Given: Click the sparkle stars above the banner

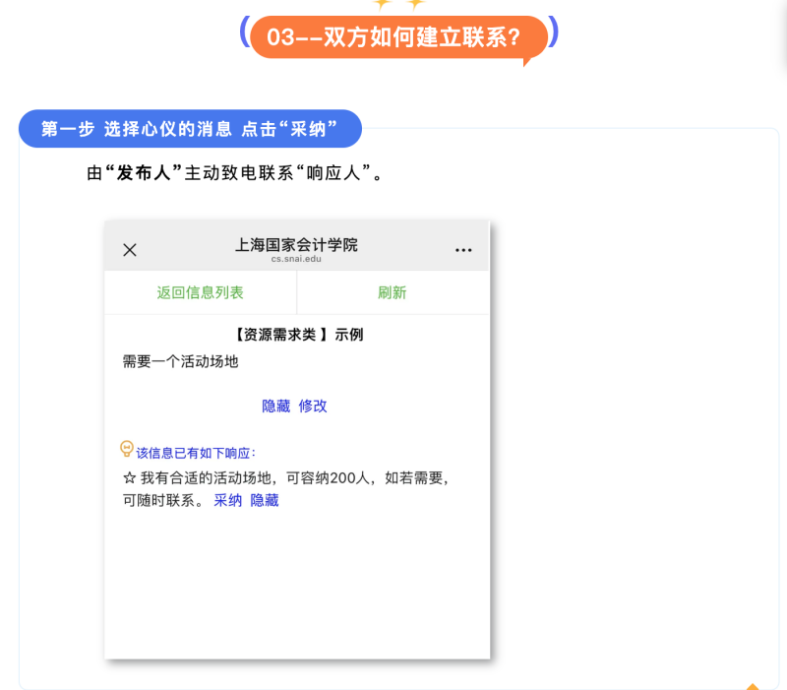Looking at the screenshot, I should coord(398,5).
